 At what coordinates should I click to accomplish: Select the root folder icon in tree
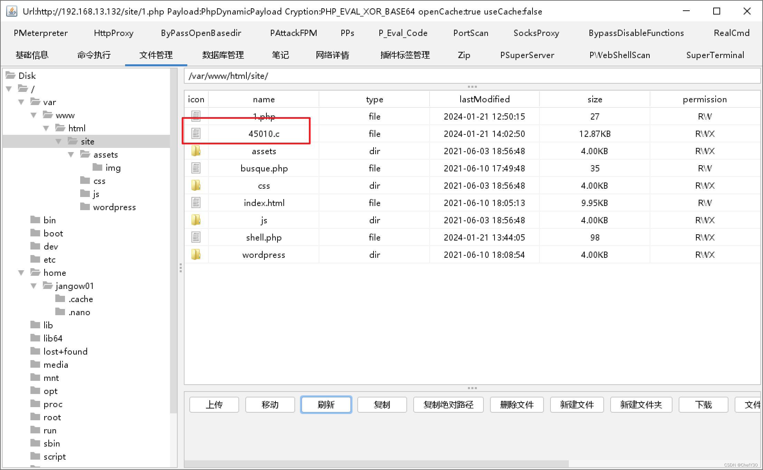[x=35, y=417]
